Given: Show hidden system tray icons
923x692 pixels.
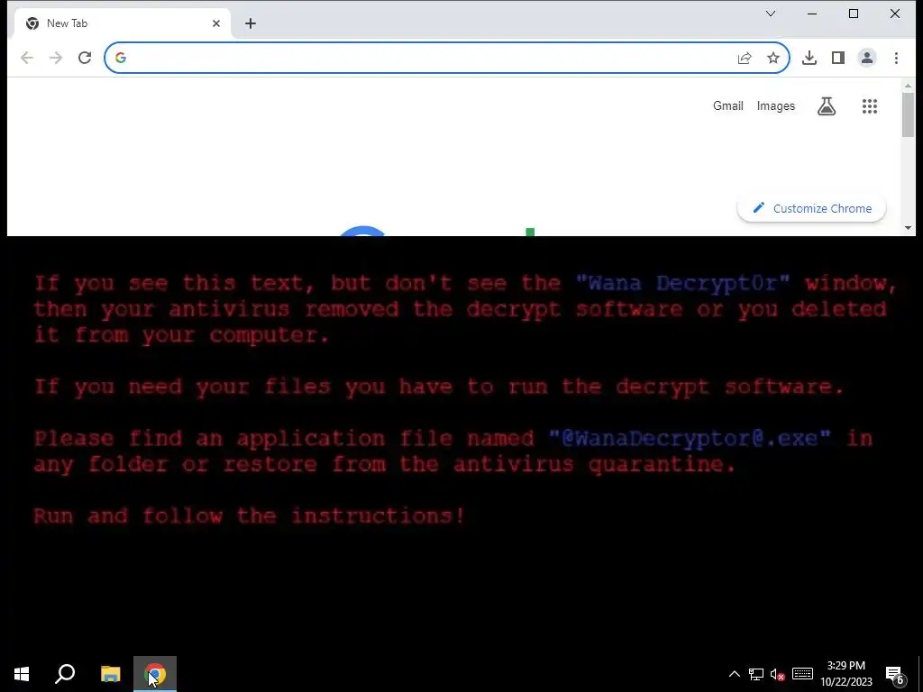Looking at the screenshot, I should 734,674.
